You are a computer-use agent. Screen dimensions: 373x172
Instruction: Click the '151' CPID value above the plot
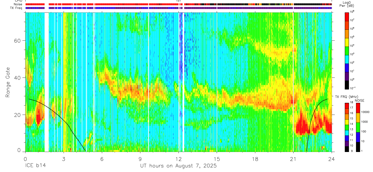[179, 1]
